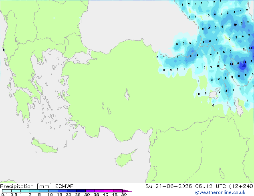
Task: Click the 'Precipitation [mm]' title text
Action: (26, 186)
